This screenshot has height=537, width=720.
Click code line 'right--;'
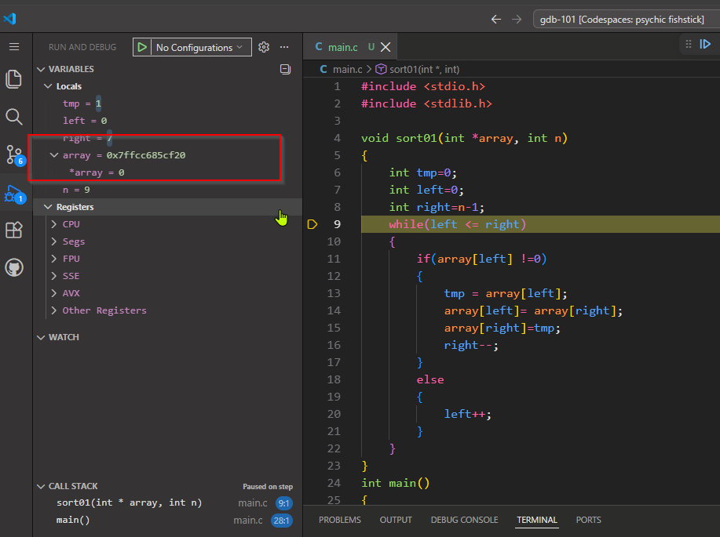pos(471,345)
